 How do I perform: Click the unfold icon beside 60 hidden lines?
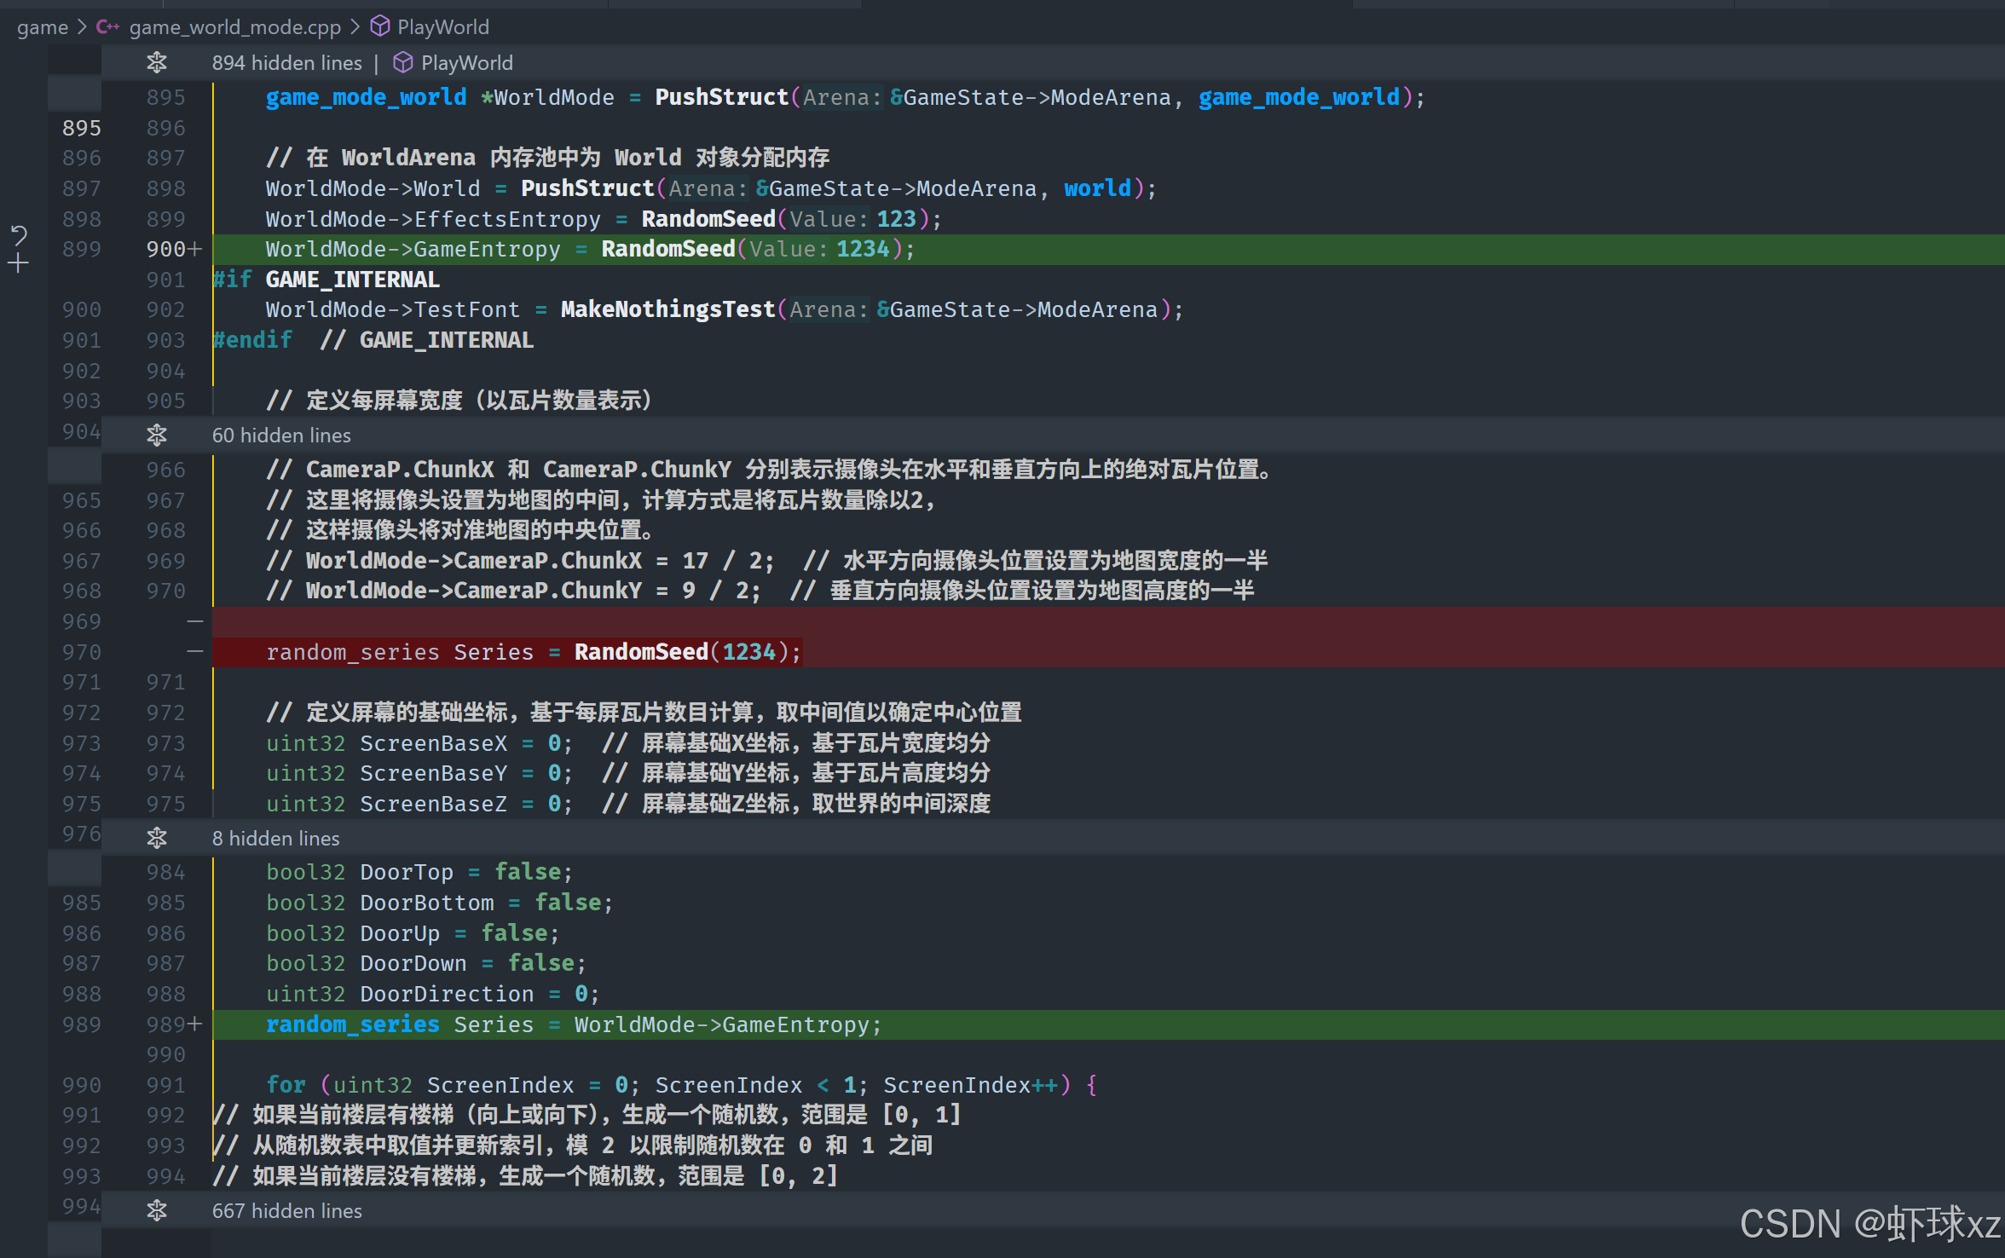click(x=157, y=436)
